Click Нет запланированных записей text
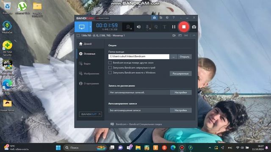This screenshot has height=152, width=271. 127,92
